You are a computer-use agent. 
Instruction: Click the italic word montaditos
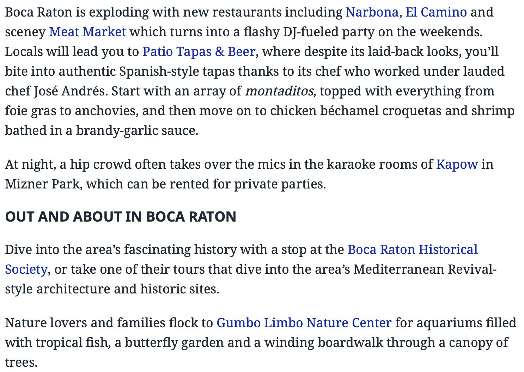pos(279,91)
